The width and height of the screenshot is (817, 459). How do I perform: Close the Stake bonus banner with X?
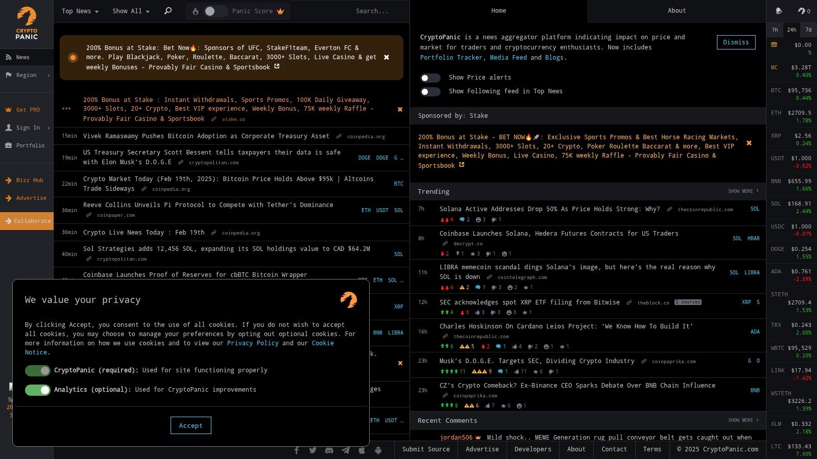[x=387, y=57]
